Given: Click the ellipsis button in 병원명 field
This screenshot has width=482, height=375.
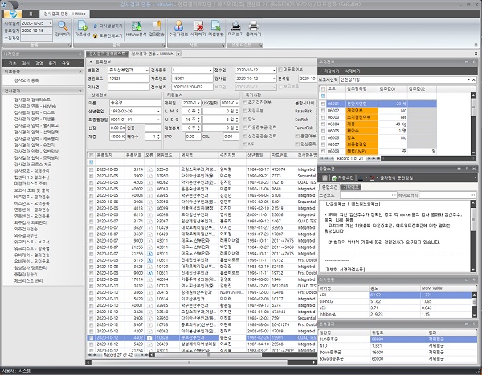Looking at the screenshot, I should [x=146, y=70].
